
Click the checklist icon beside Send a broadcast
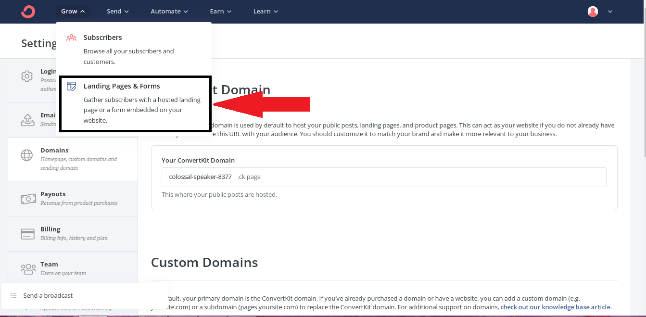13,295
